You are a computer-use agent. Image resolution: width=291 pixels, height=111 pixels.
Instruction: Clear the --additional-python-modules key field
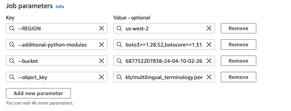(x=102, y=45)
